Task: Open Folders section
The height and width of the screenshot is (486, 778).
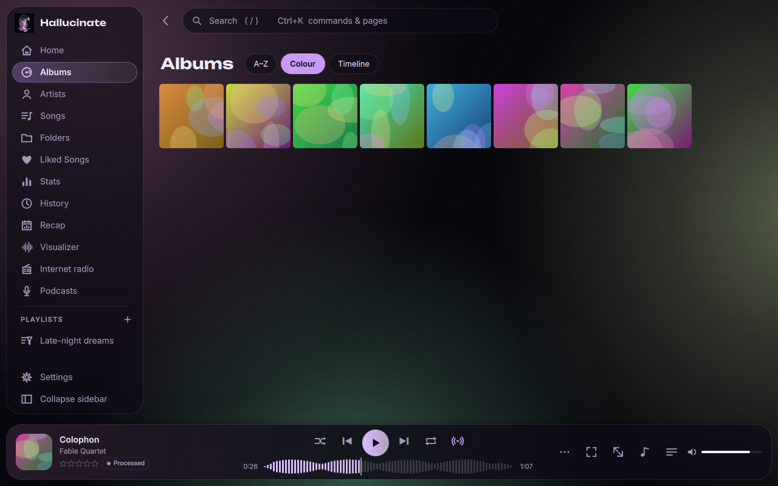Action: (74, 138)
